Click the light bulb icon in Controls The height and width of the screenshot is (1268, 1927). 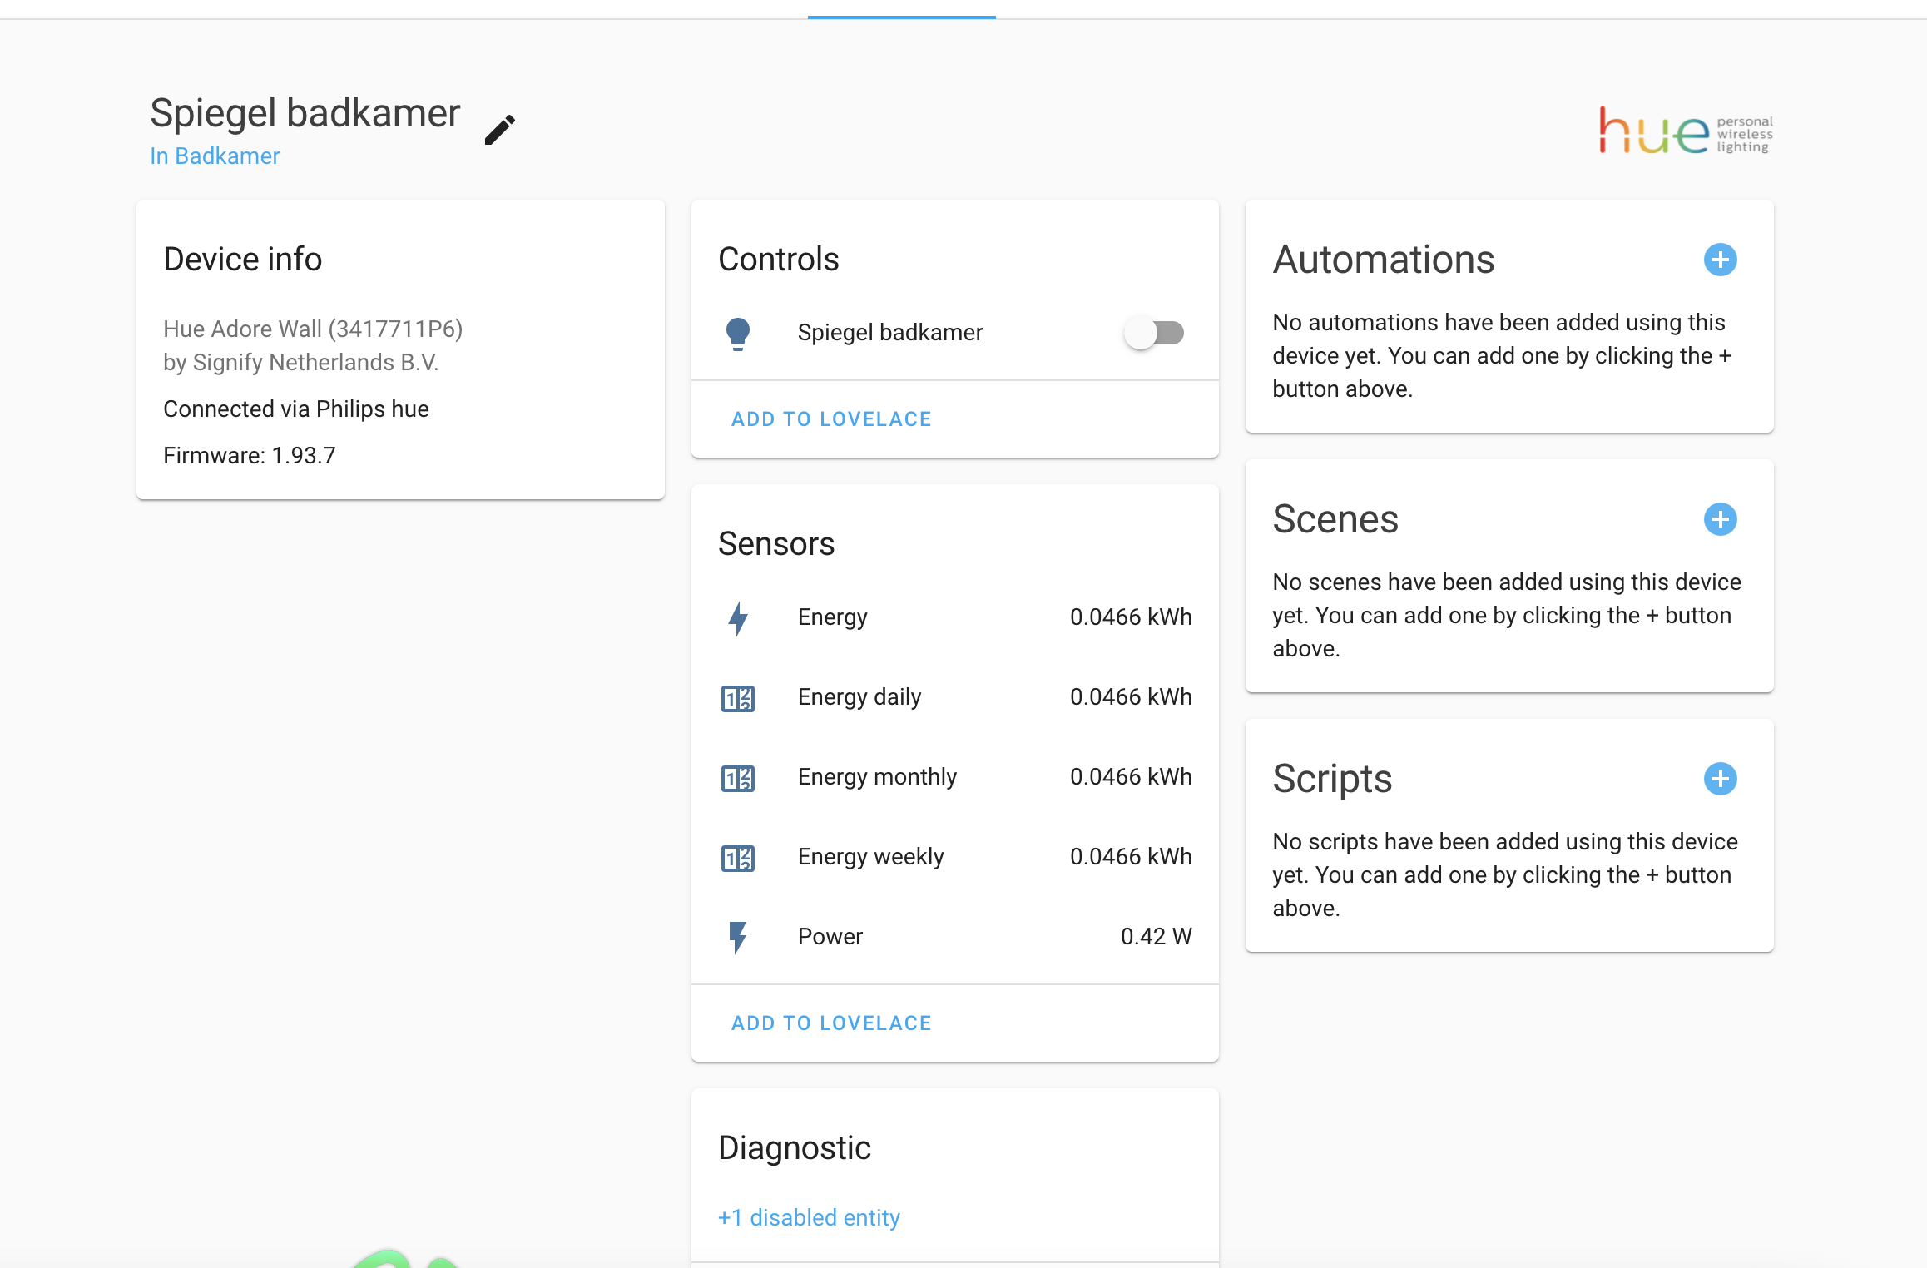[738, 332]
